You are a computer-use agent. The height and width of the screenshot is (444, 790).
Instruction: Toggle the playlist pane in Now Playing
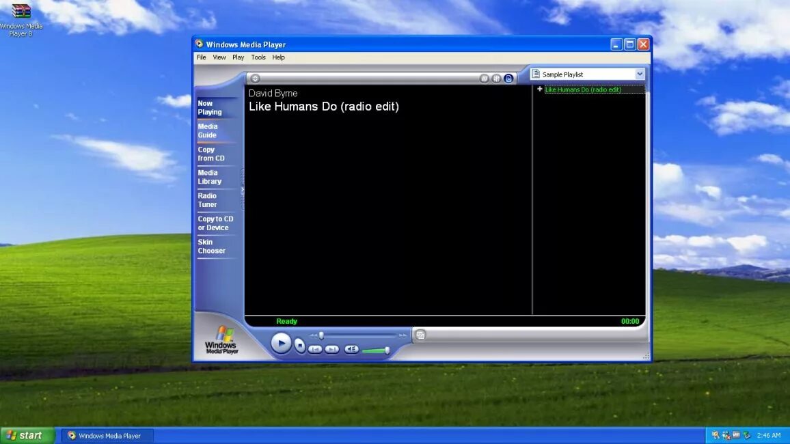point(508,78)
